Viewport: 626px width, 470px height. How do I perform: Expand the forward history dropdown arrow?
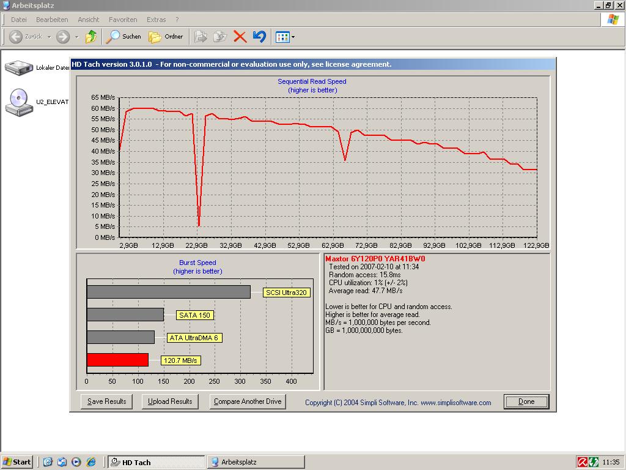coord(76,37)
